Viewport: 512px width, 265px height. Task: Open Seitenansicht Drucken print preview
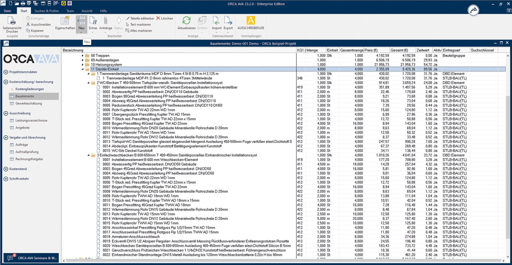tap(12, 24)
